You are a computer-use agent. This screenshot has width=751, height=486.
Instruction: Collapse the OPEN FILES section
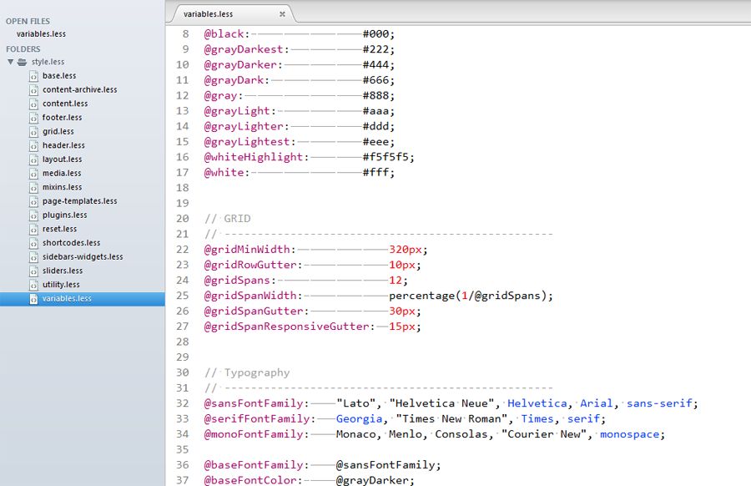click(29, 21)
